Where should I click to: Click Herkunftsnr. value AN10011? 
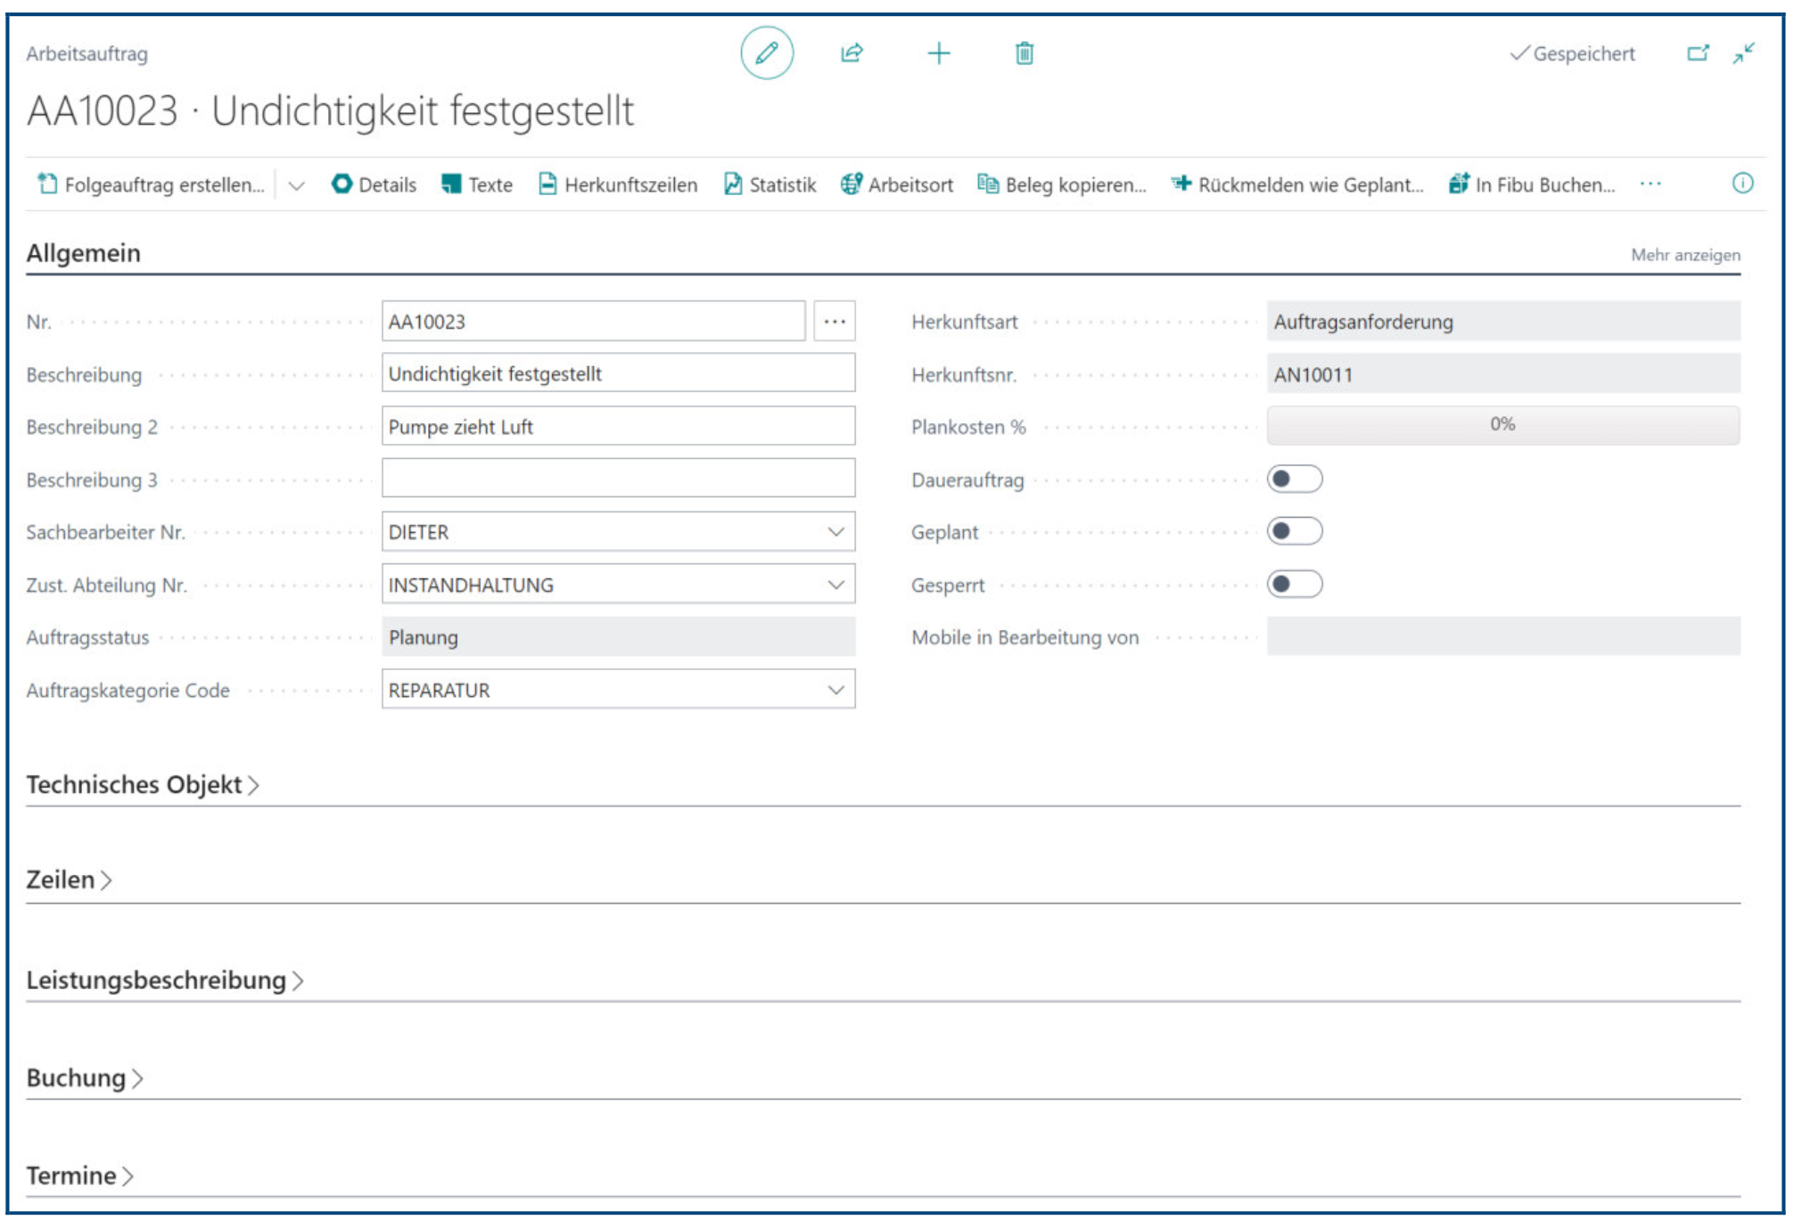[x=1503, y=373]
